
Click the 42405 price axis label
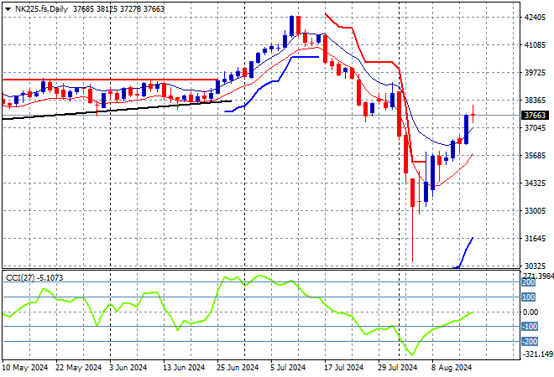click(x=534, y=17)
